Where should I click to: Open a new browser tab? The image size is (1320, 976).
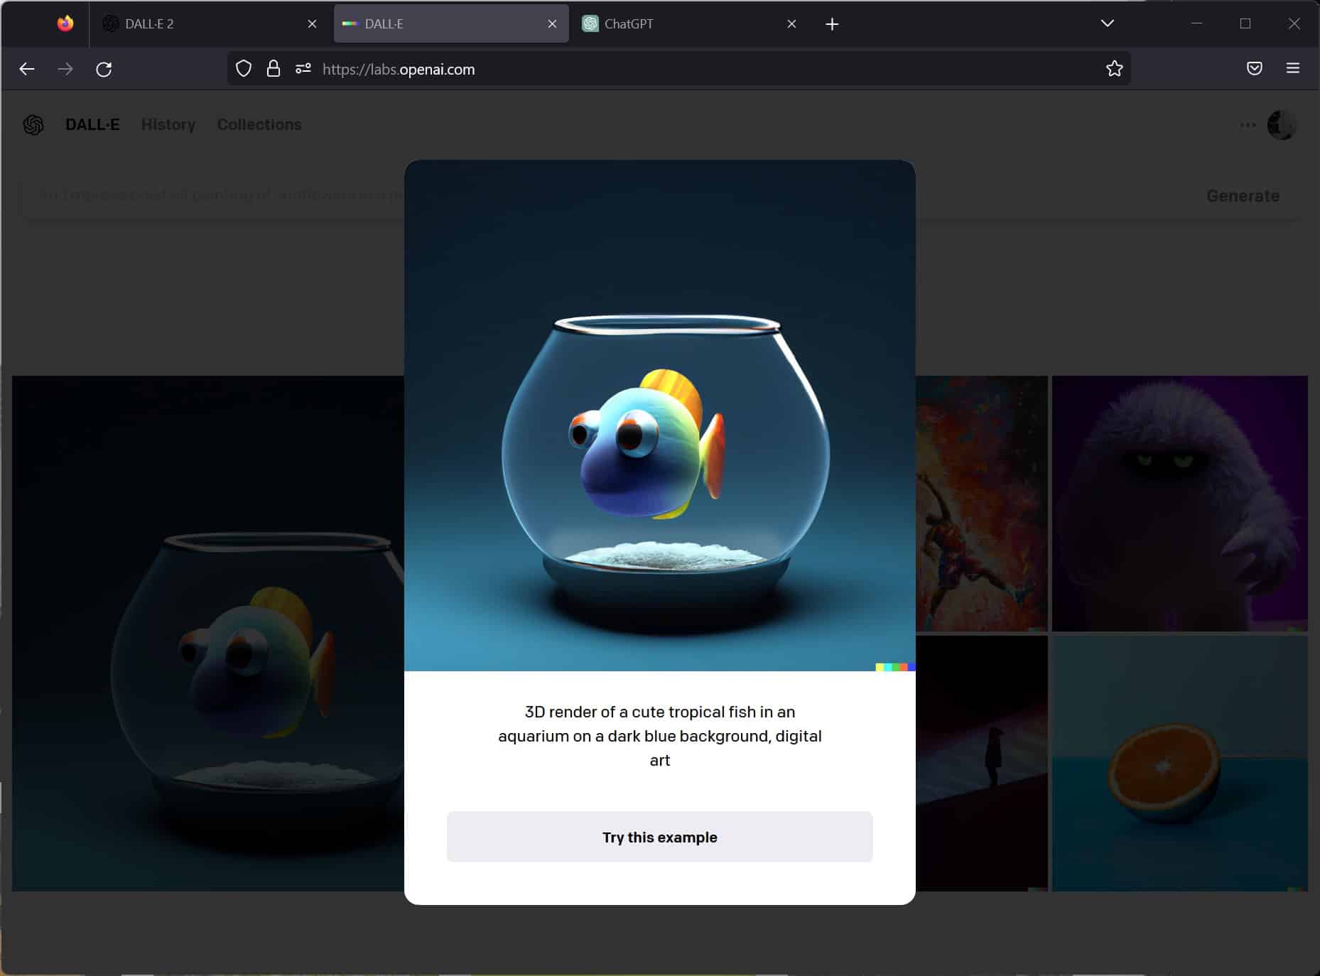[x=832, y=24]
